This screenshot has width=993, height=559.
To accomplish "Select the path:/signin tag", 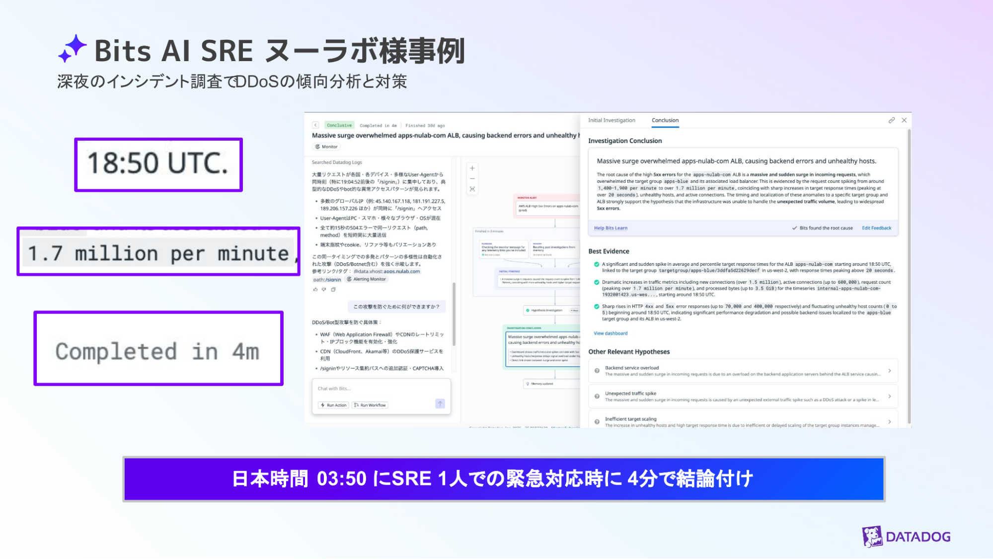I will tap(328, 279).
